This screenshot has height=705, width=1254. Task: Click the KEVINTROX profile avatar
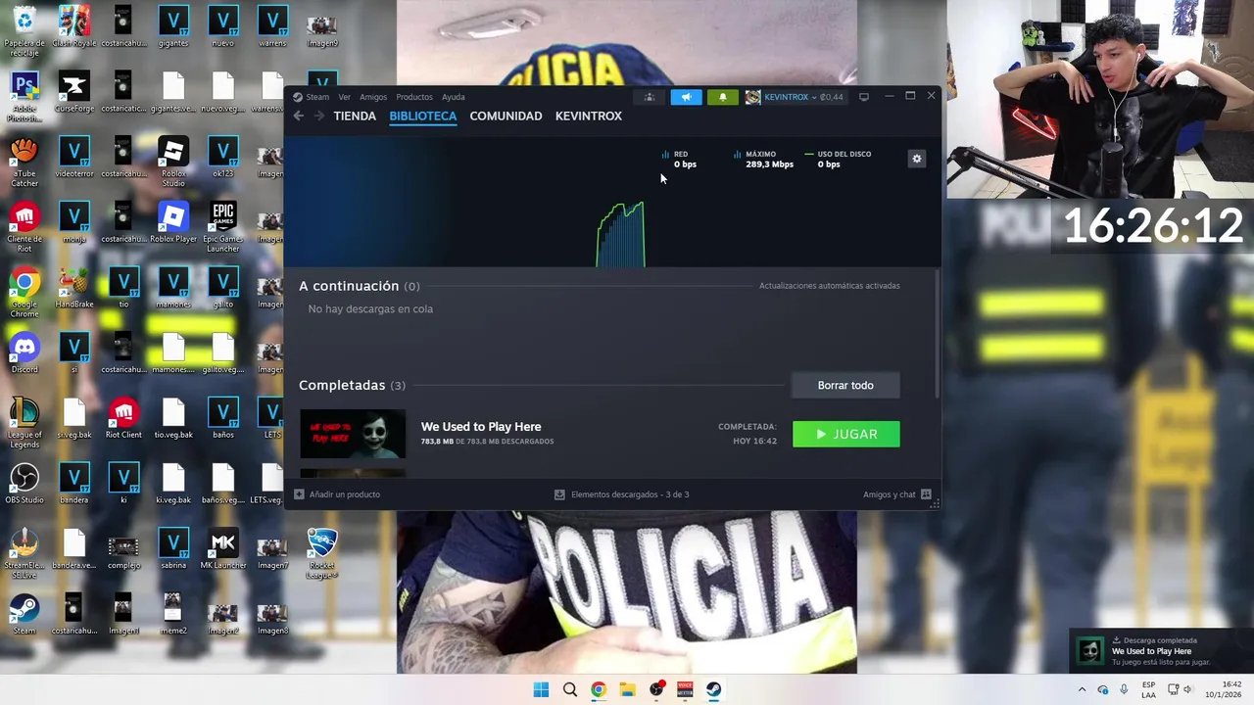pyautogui.click(x=752, y=97)
